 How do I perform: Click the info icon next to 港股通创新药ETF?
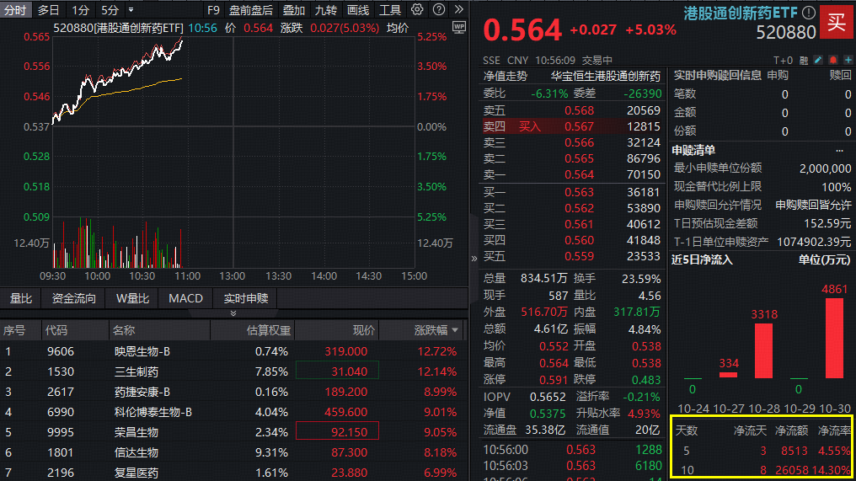tap(808, 13)
